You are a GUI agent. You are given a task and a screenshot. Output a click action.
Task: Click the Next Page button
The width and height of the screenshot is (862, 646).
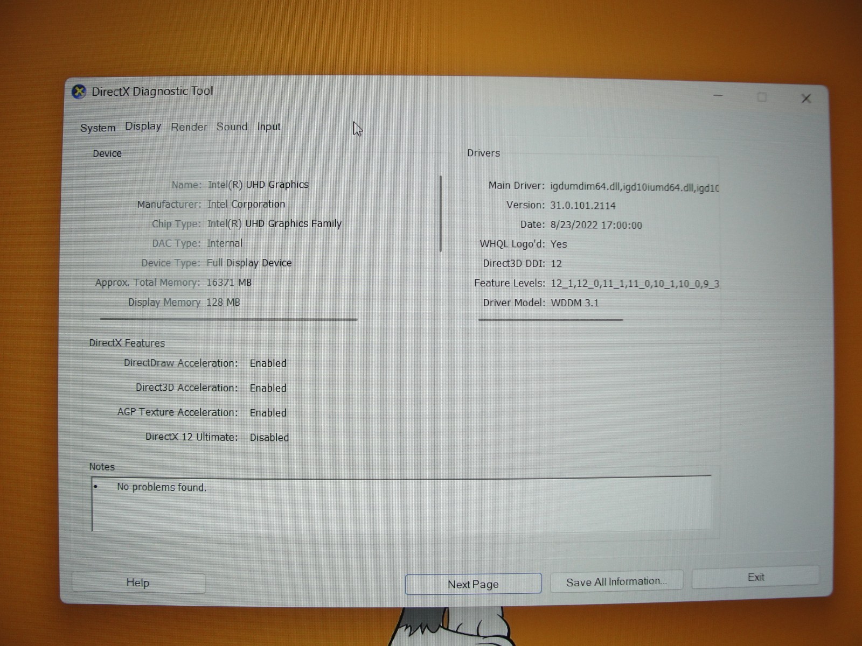(x=473, y=584)
